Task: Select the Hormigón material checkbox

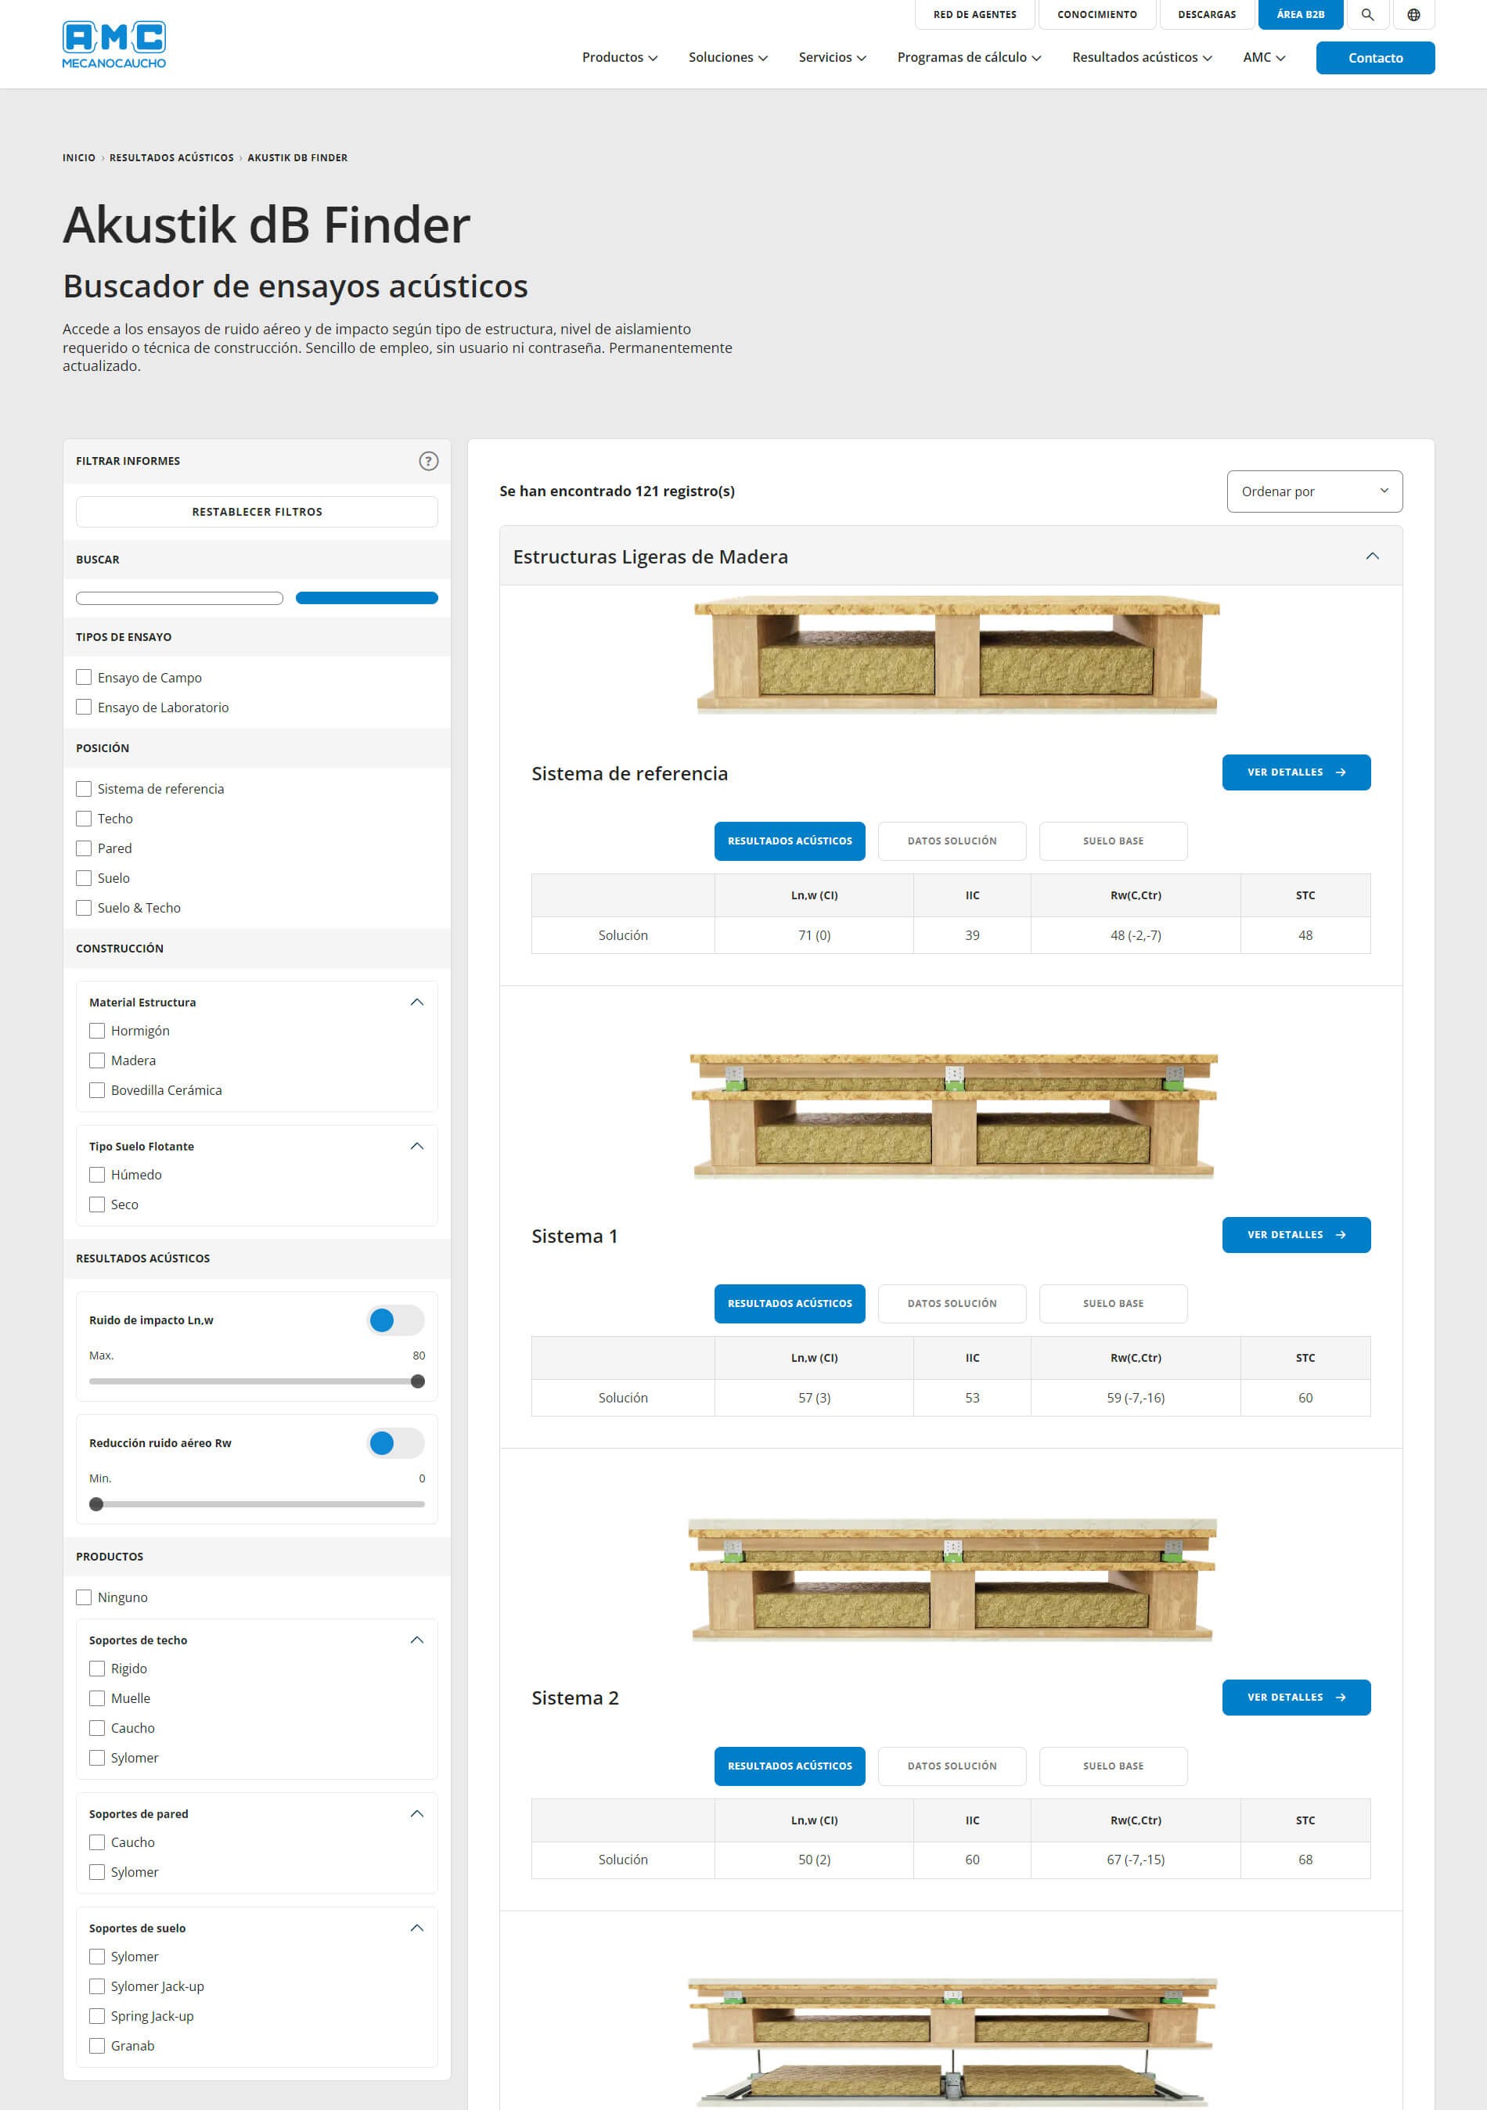Action: pyautogui.click(x=96, y=1031)
